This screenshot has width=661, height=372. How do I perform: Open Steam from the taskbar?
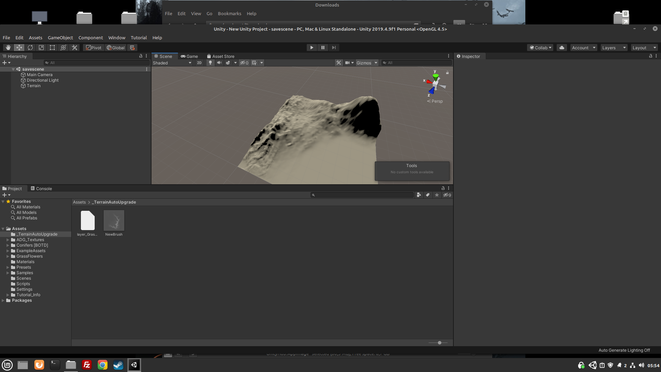118,365
